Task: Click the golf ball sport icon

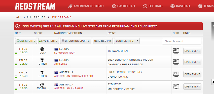Action: (x=42, y=49)
